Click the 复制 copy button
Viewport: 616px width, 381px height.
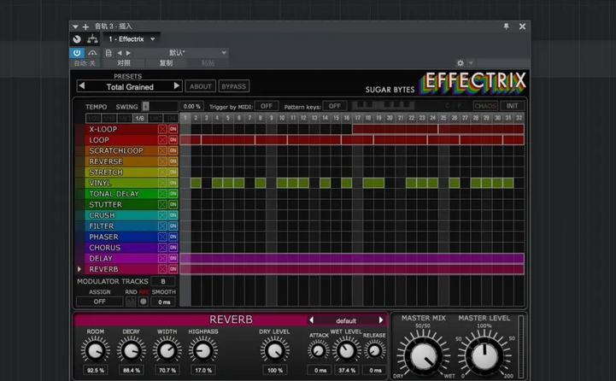point(166,63)
